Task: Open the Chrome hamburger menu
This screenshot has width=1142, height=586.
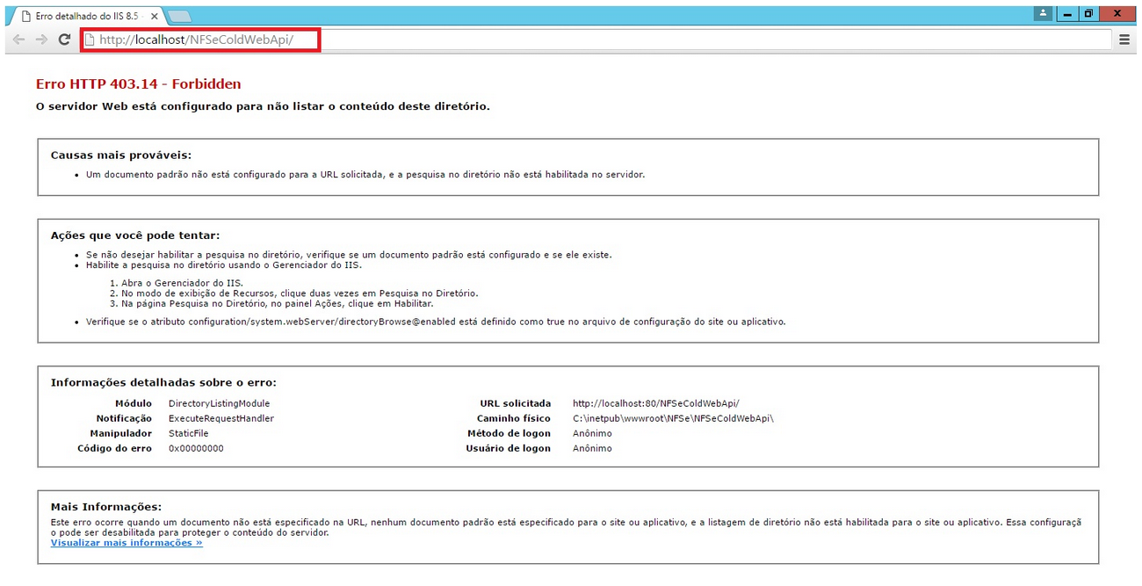Action: coord(1124,39)
